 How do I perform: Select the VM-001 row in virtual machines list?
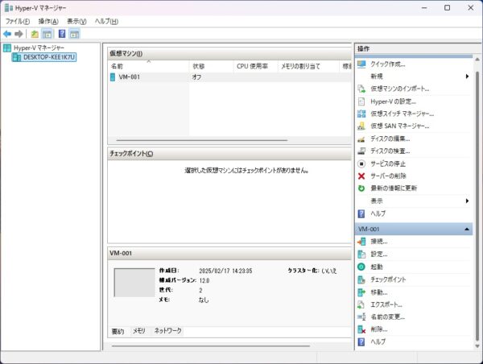[229, 77]
